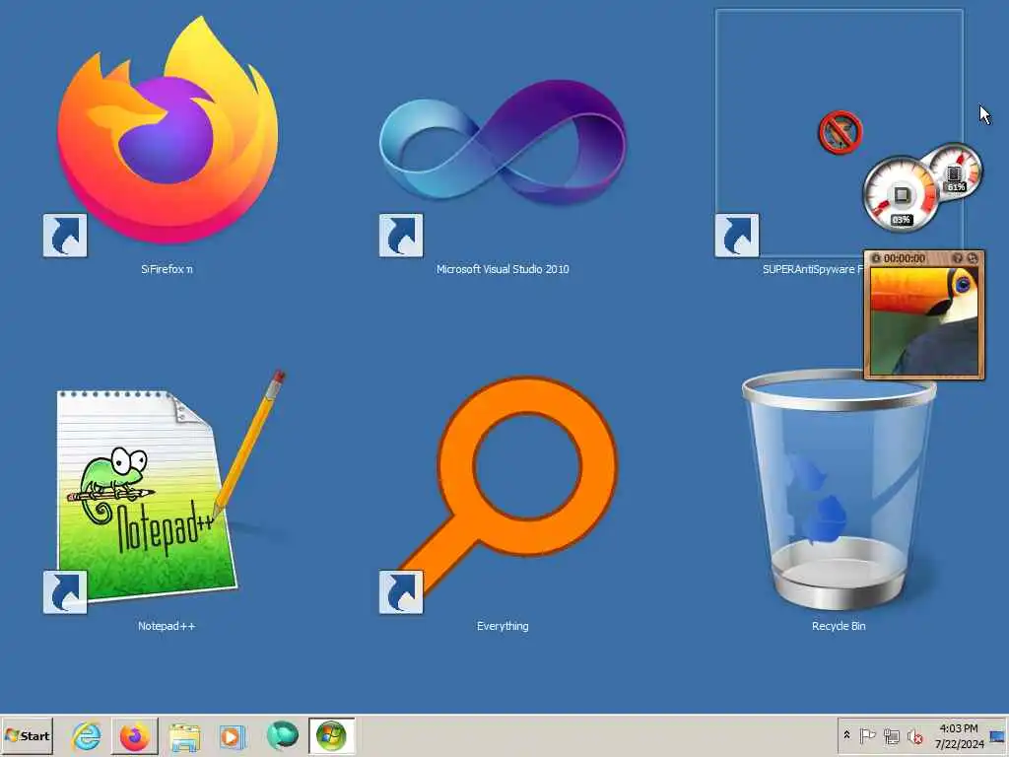1009x757 pixels.
Task: Open Action Center flag icon
Action: tap(867, 735)
